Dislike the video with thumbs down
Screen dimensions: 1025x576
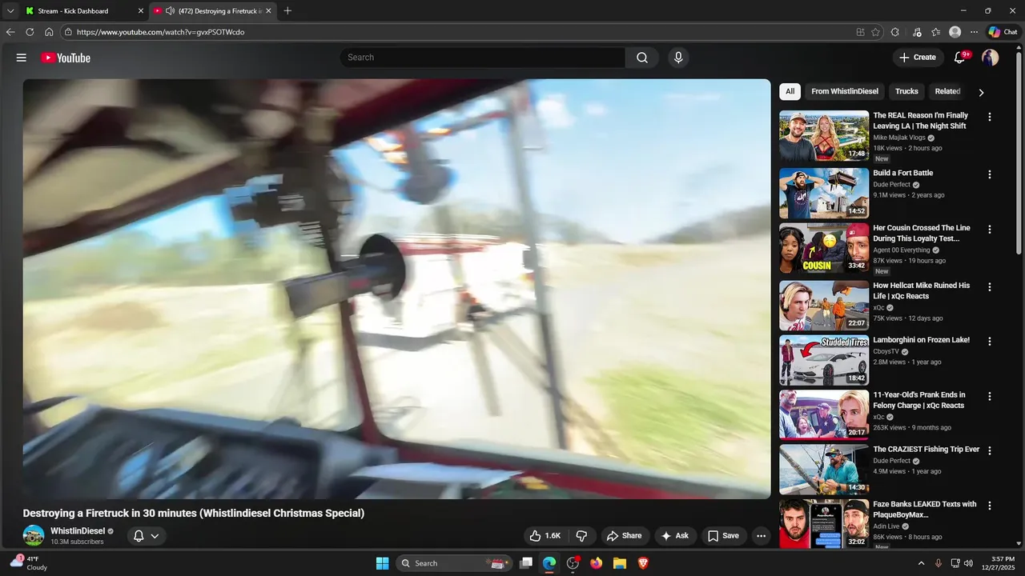(x=582, y=536)
